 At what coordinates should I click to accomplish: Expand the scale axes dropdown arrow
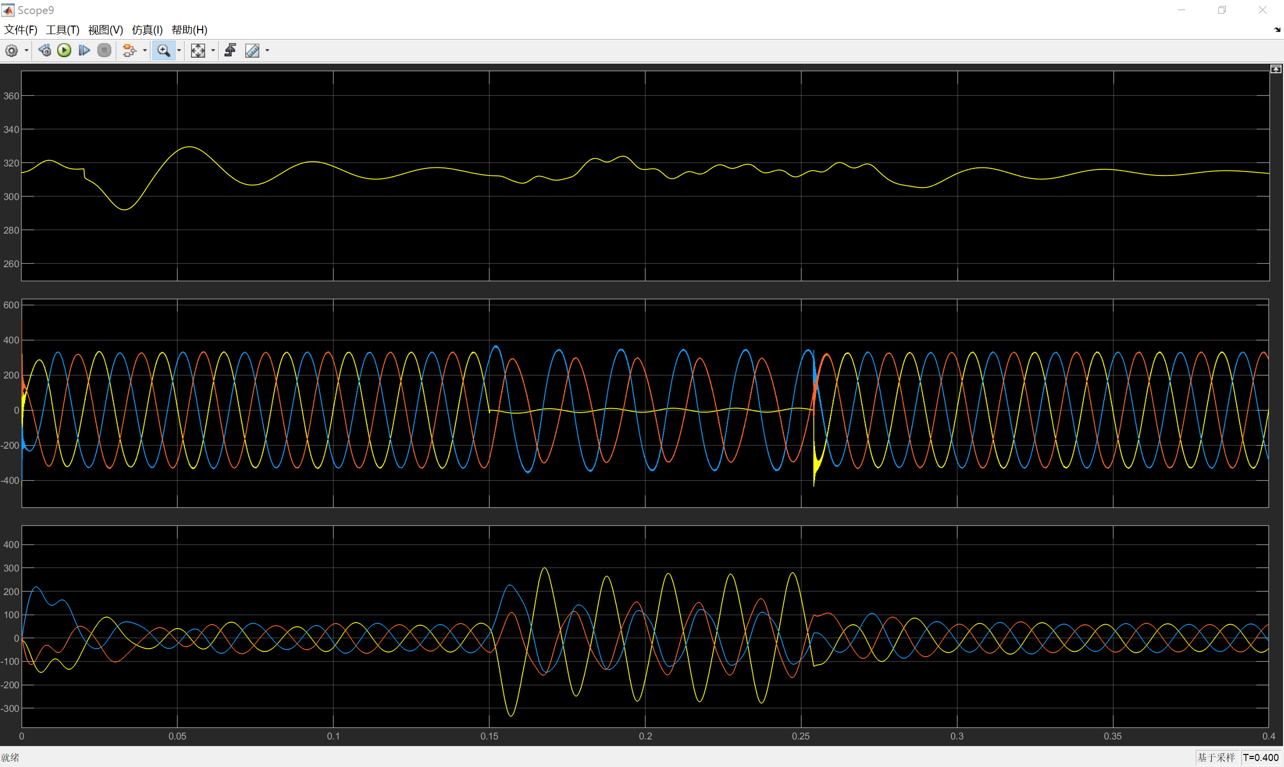tap(213, 51)
